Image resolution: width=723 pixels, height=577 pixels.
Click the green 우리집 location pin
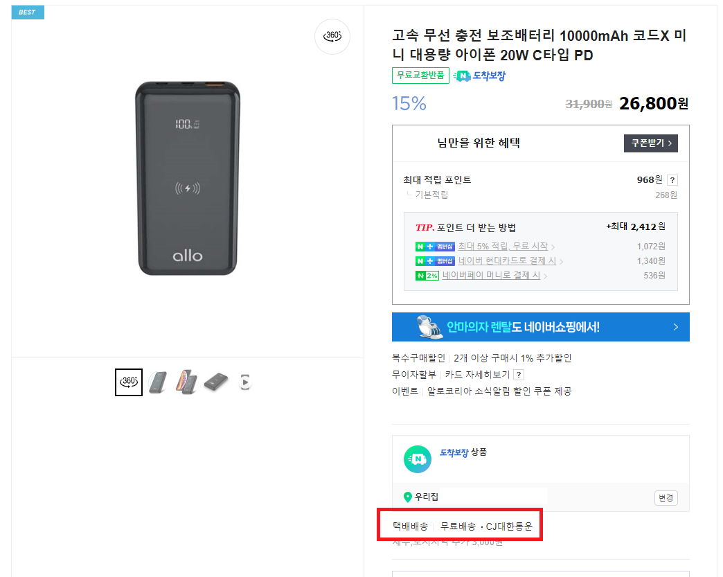(x=407, y=497)
